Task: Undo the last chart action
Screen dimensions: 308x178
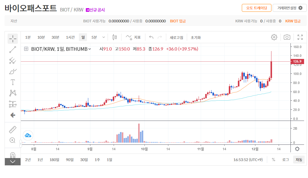Action: click(x=151, y=37)
